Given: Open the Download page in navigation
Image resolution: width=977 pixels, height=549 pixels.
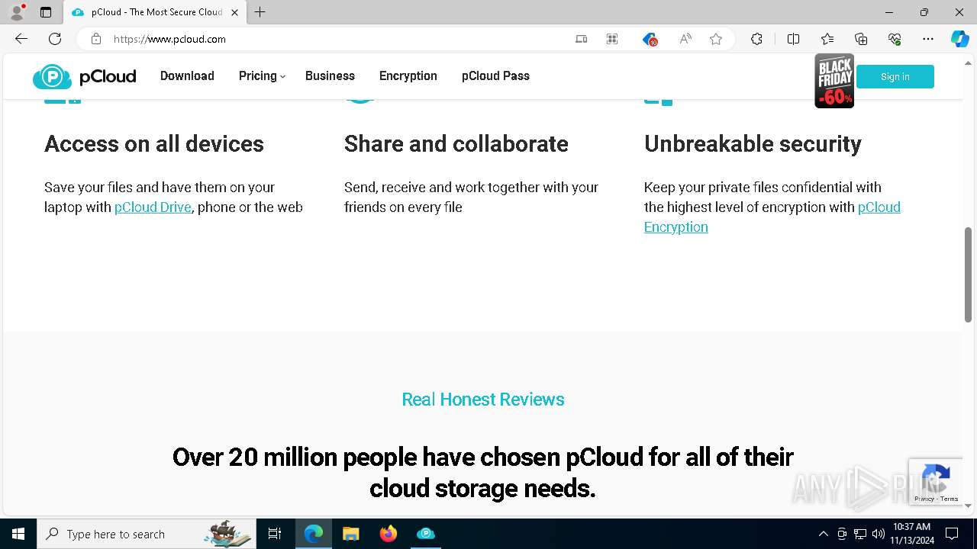Looking at the screenshot, I should pos(187,75).
